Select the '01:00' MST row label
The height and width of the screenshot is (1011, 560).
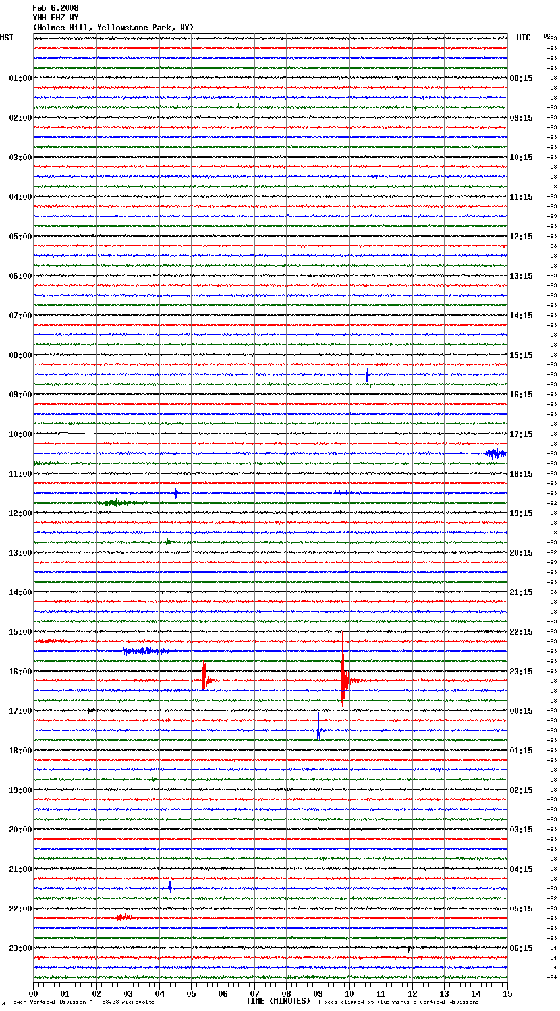(x=20, y=78)
